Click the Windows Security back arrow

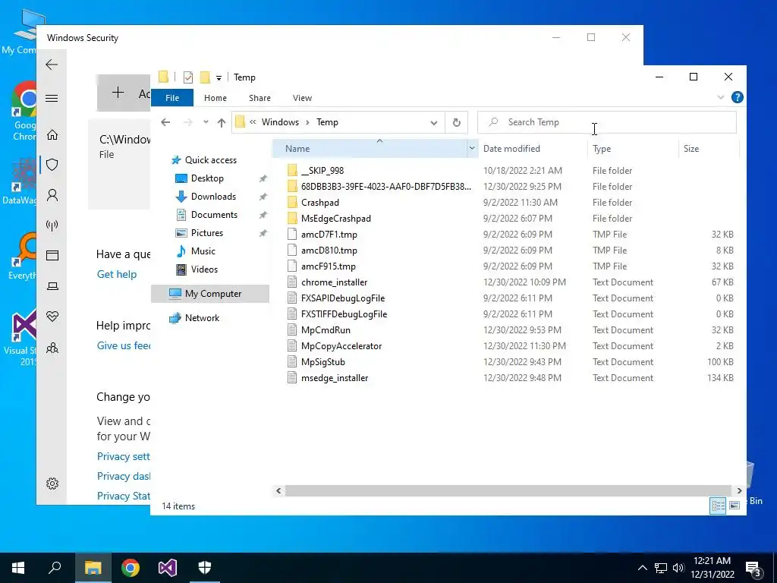pos(52,65)
